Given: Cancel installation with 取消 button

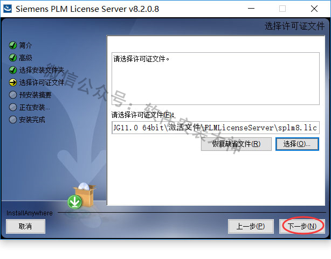Looking at the screenshot, I should coord(25,226).
